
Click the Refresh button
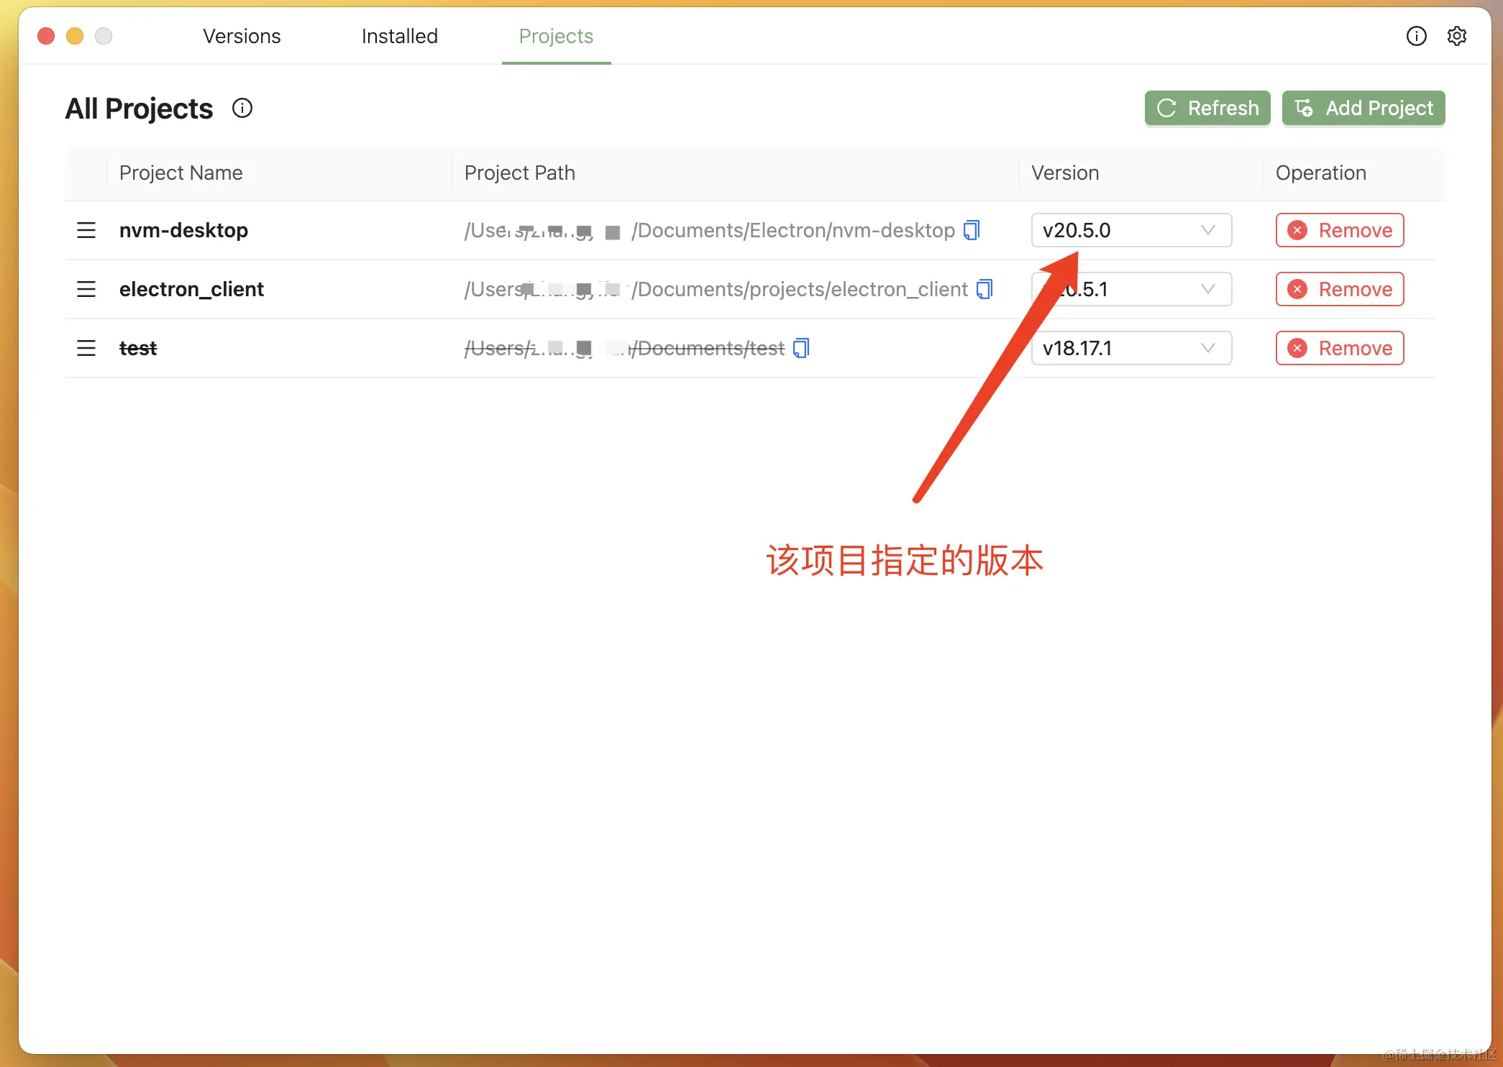(1207, 108)
